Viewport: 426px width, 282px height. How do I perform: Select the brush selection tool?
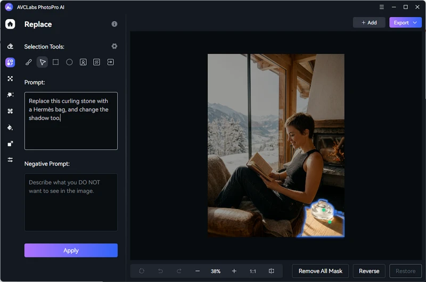tap(29, 62)
